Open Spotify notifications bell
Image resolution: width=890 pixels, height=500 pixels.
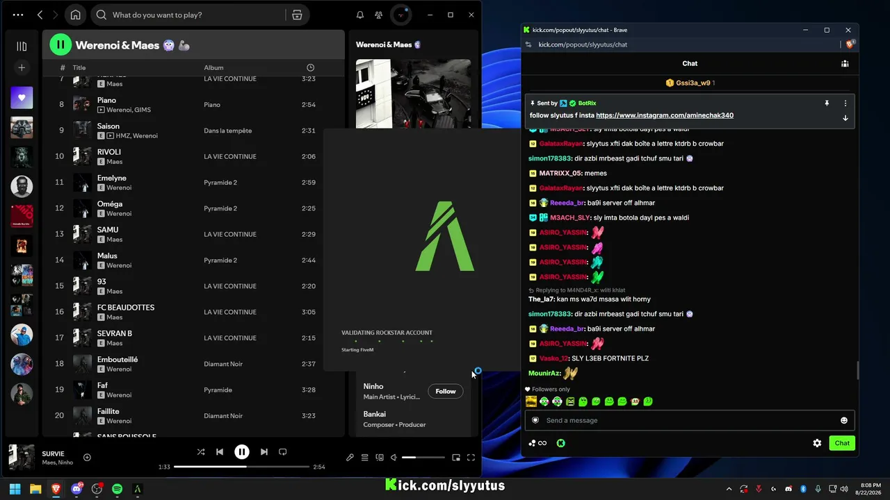(360, 15)
